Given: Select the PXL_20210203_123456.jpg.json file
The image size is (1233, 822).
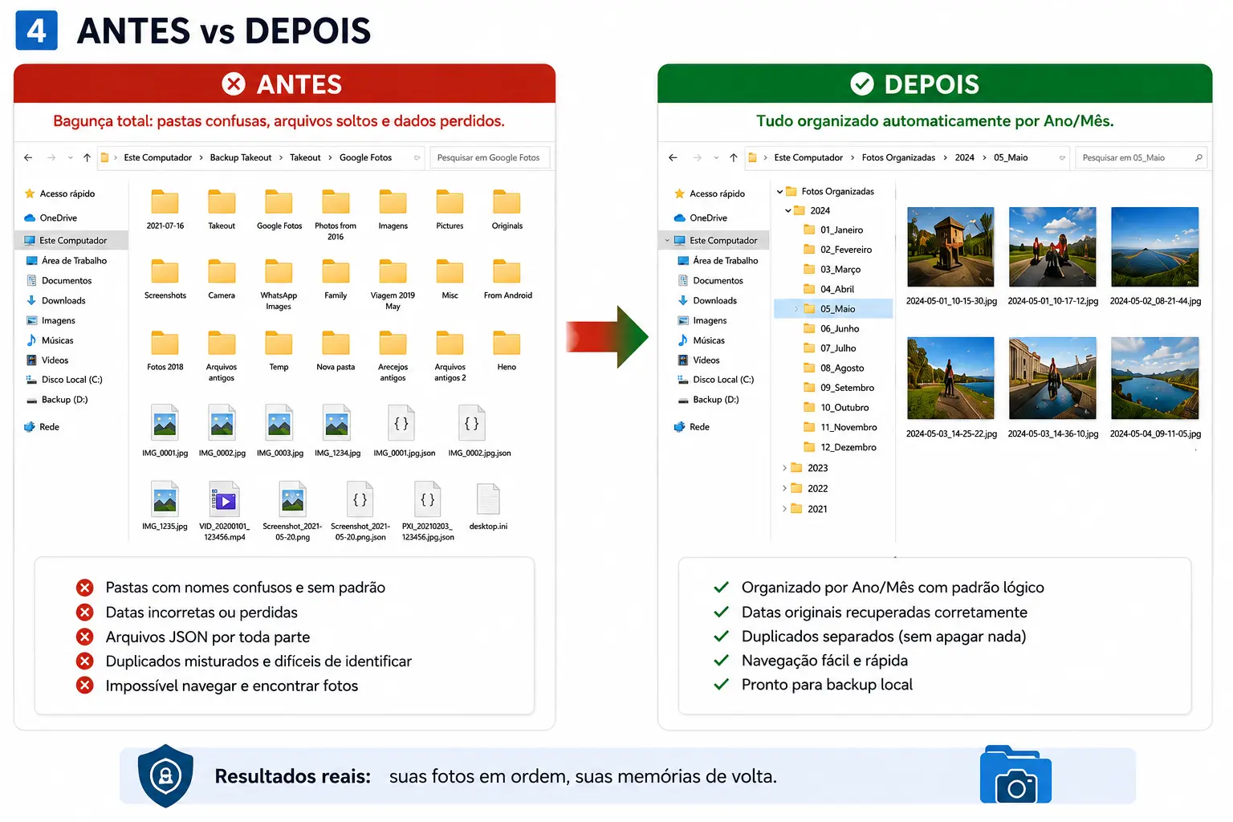Looking at the screenshot, I should point(428,511).
